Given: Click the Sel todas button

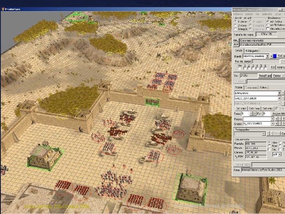Looking at the screenshot, I should click(x=268, y=109).
